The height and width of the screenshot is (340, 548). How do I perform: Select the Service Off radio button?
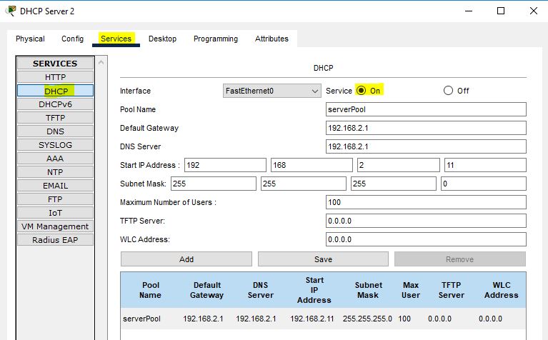point(448,91)
